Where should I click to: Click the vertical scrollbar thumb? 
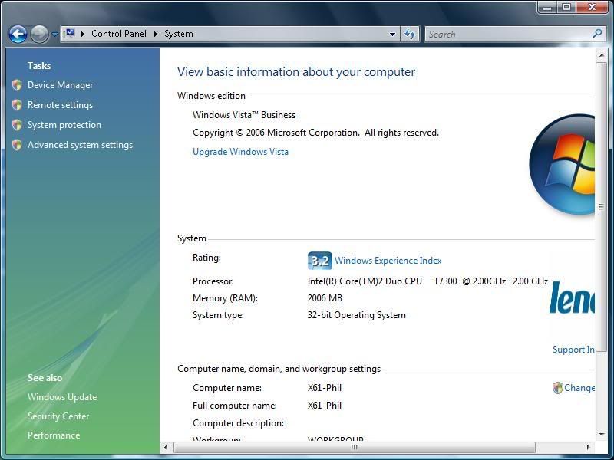click(x=602, y=206)
